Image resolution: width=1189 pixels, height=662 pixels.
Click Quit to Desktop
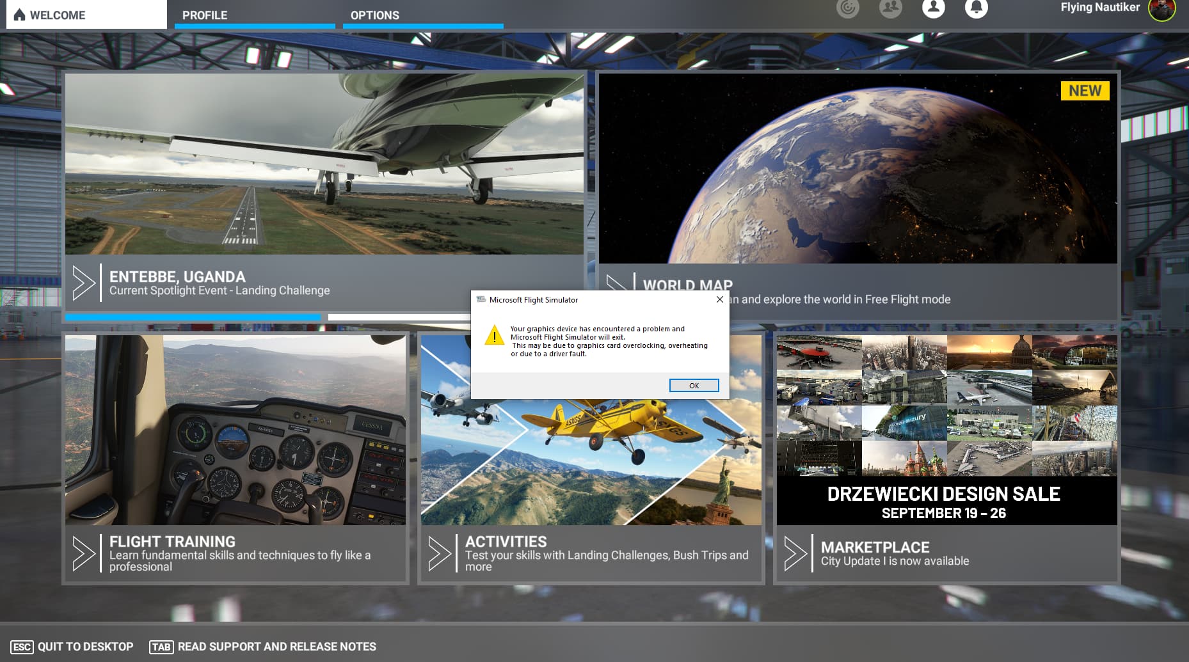point(72,647)
